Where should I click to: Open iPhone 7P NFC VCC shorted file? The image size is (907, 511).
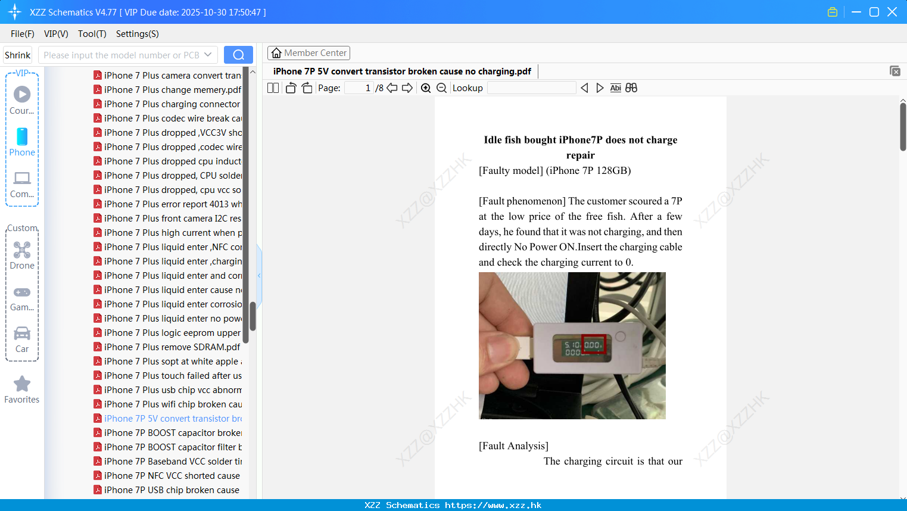point(167,475)
